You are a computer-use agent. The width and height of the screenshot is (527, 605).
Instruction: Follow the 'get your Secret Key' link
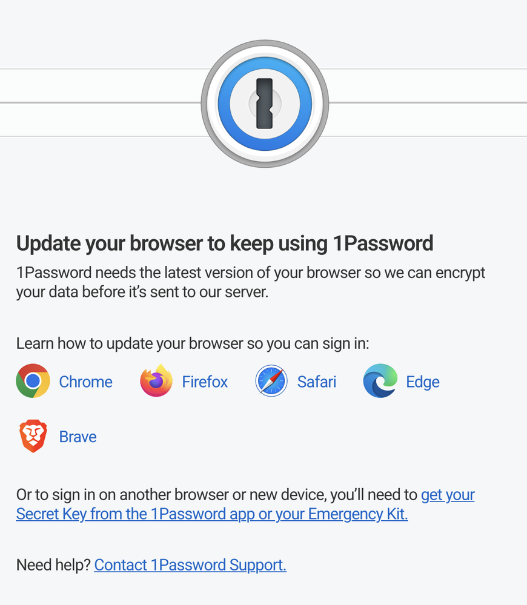tap(245, 504)
